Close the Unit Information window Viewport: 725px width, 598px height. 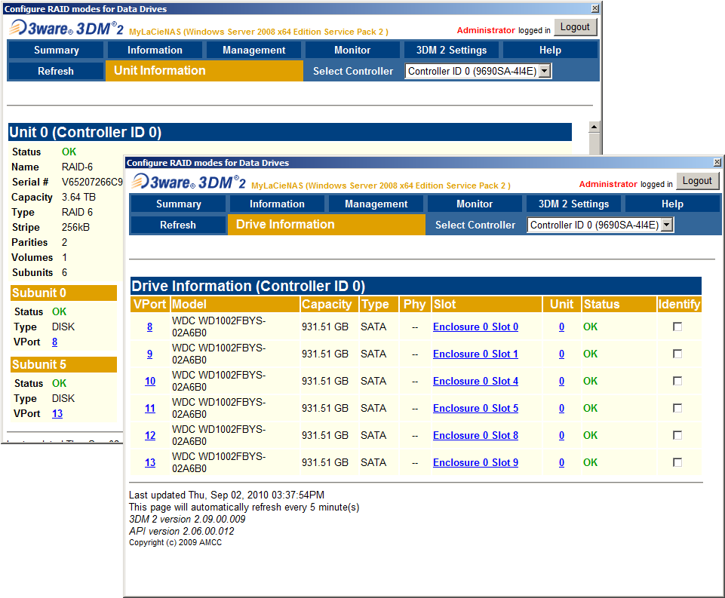[x=595, y=8]
